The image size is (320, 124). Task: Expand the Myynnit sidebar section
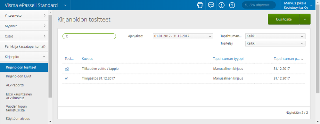[24, 26]
